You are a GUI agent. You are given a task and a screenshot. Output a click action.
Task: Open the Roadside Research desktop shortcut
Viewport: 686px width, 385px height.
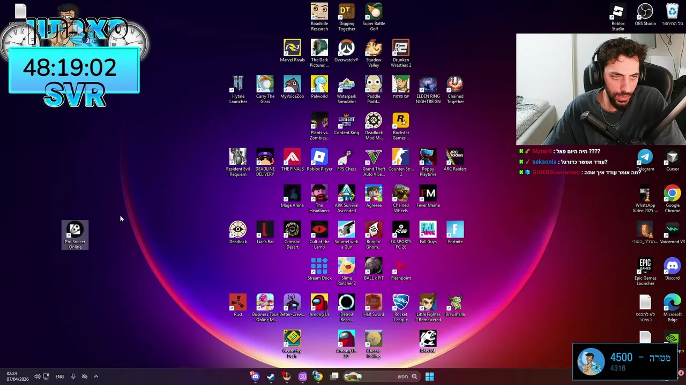319,17
